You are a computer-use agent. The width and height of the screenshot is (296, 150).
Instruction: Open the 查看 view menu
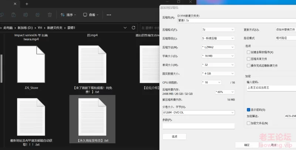tap(91, 15)
